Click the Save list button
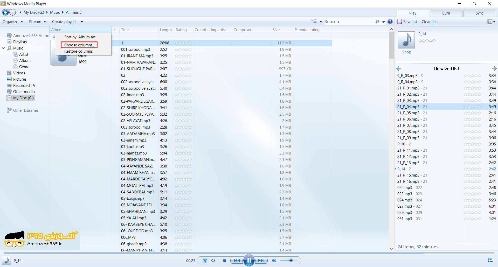The image size is (498, 267). (407, 22)
